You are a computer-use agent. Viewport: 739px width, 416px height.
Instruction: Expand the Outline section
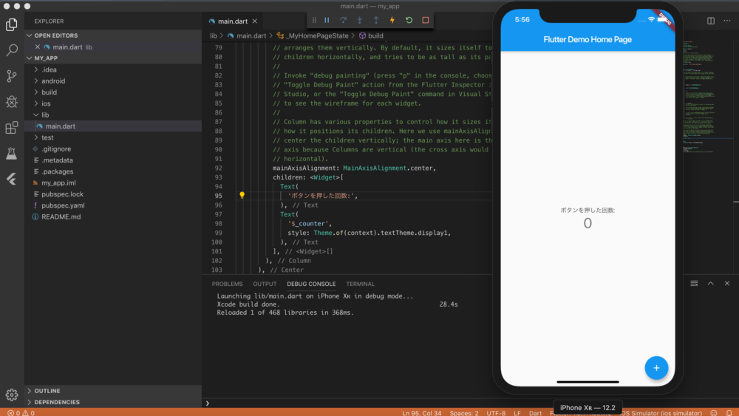tap(113, 391)
